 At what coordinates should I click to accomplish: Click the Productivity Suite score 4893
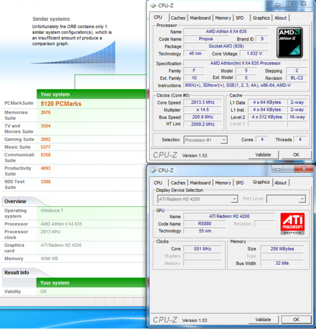point(45,168)
